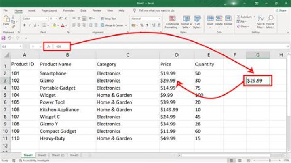The height and width of the screenshot is (163, 291).
Task: Select row 3 header
Action: point(5,81)
